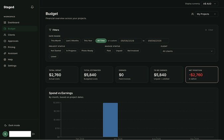Click the Total Estimated $5,840 card
The height and width of the screenshot is (140, 224).
tap(97, 75)
